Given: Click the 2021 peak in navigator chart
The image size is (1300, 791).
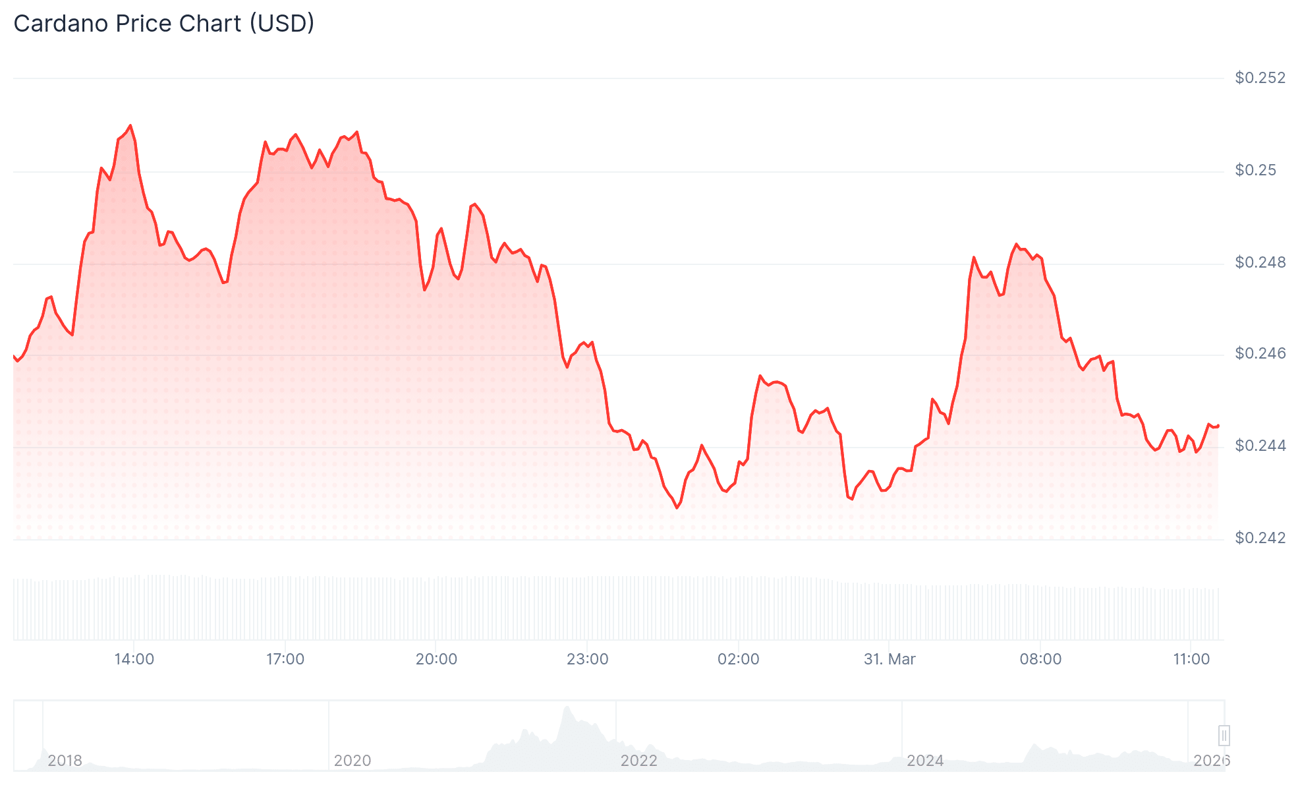Looking at the screenshot, I should tap(567, 710).
